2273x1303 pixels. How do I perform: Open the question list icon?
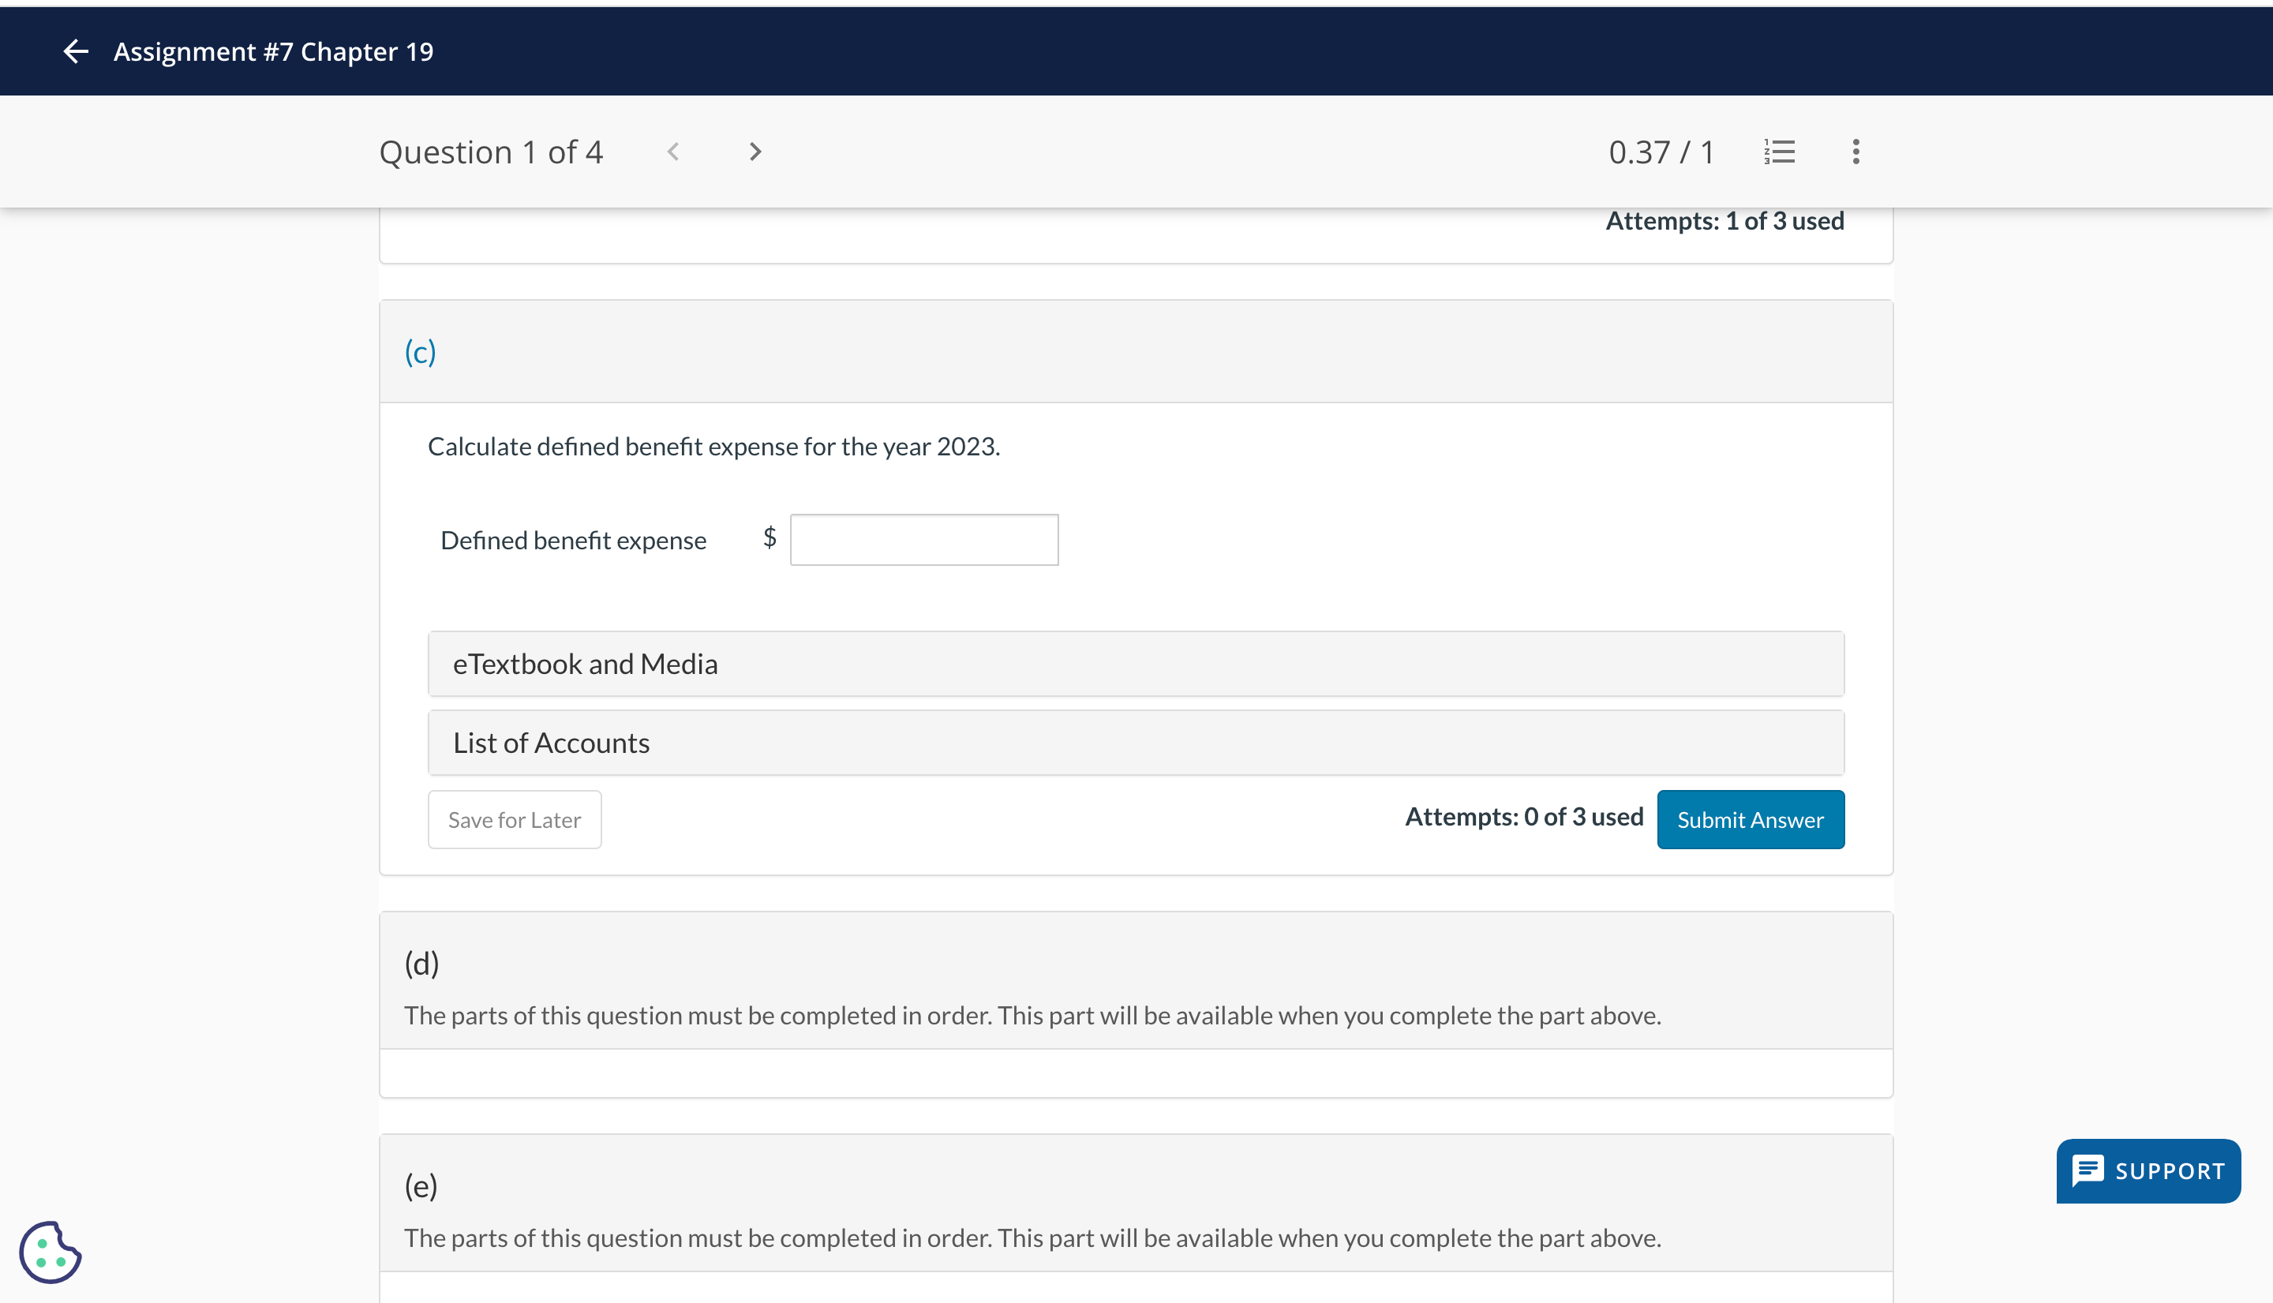(x=1779, y=152)
